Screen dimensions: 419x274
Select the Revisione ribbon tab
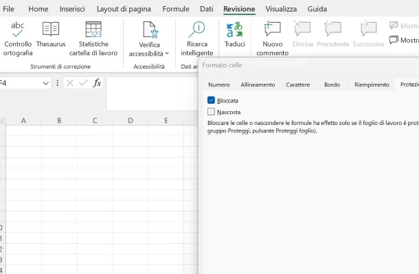(x=239, y=9)
